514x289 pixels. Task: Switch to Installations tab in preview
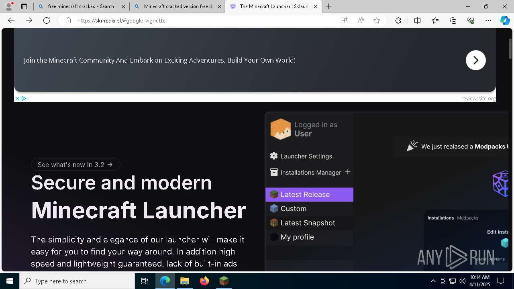click(441, 218)
